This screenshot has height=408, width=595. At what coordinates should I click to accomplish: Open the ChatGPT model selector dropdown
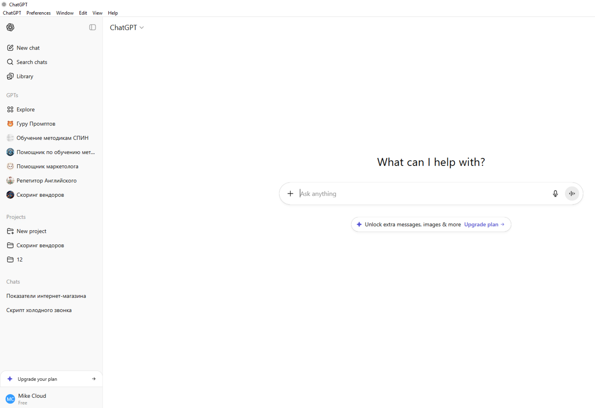tap(127, 27)
